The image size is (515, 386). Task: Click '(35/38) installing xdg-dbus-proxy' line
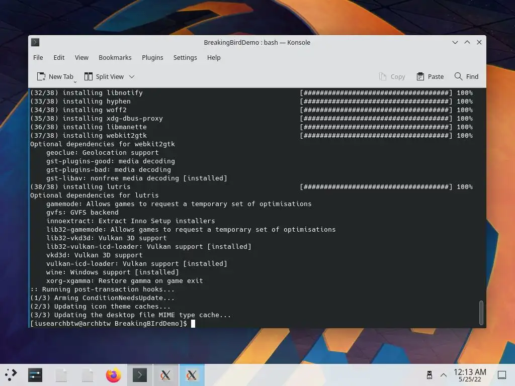tap(97, 119)
